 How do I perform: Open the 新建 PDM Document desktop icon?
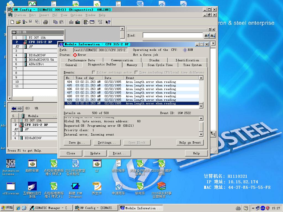(x=75, y=190)
